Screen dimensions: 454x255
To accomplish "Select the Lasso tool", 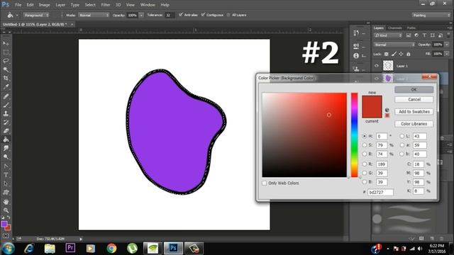I will tap(6, 61).
